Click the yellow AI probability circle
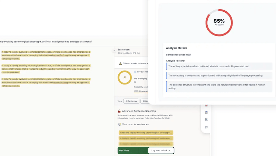This screenshot has width=276, height=156. click(x=125, y=77)
